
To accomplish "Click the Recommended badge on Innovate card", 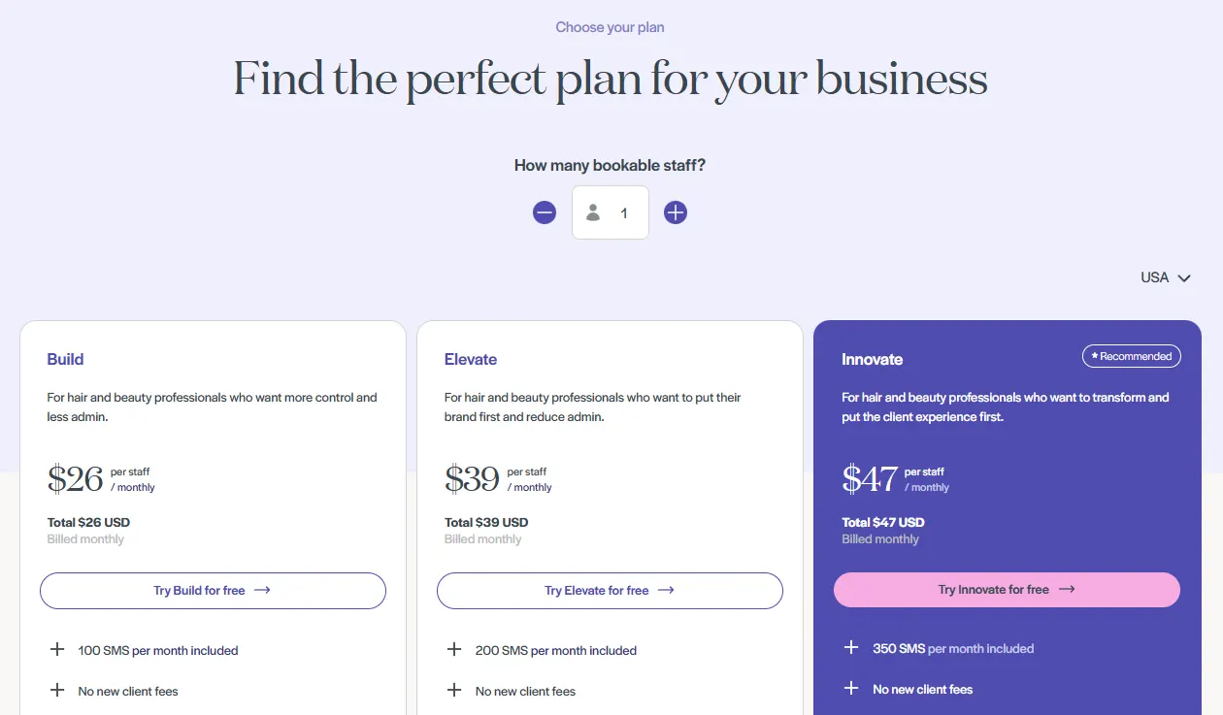I will coord(1132,355).
